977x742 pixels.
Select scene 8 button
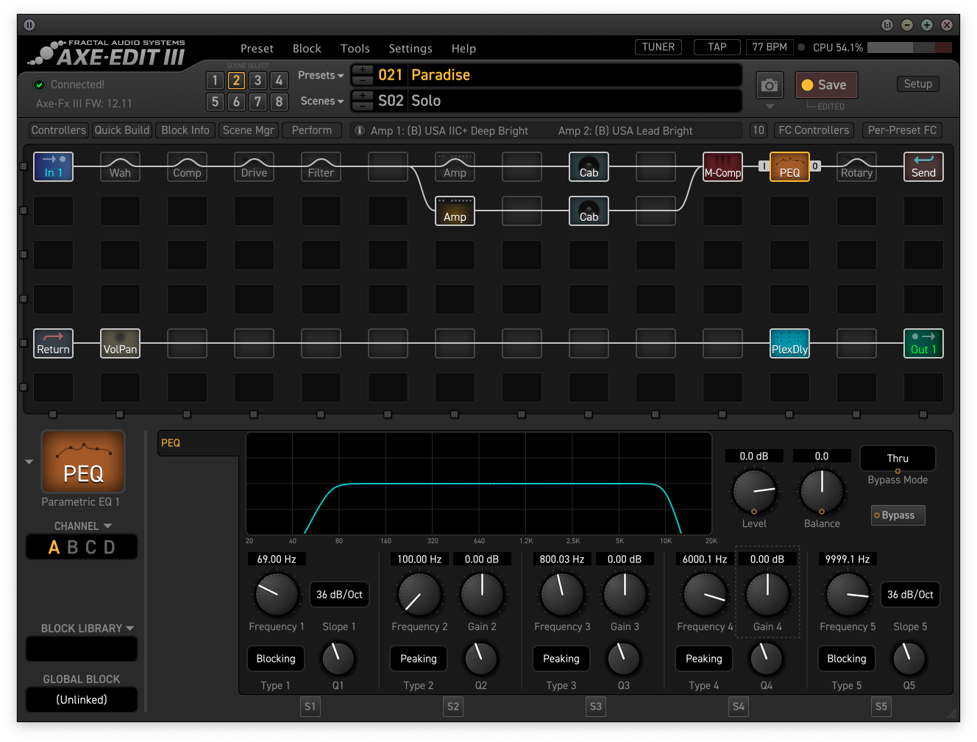pyautogui.click(x=279, y=102)
